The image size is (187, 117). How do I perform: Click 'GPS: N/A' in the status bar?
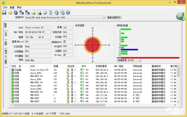[x=65, y=114]
